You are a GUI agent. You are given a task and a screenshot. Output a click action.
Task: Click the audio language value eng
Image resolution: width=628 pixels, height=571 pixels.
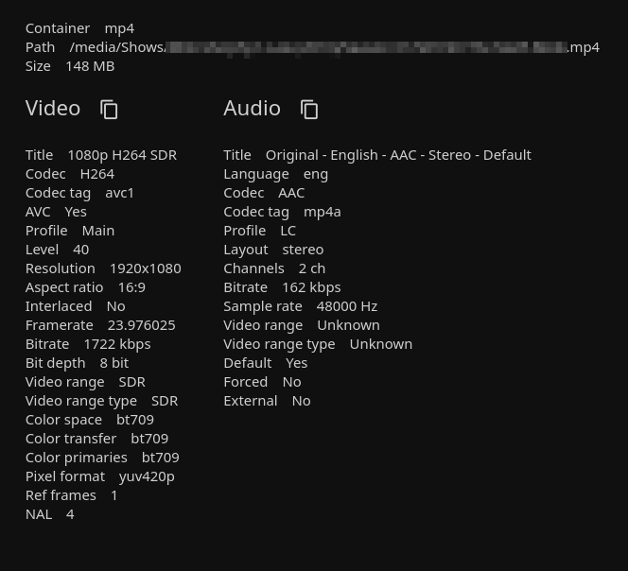pyautogui.click(x=316, y=174)
